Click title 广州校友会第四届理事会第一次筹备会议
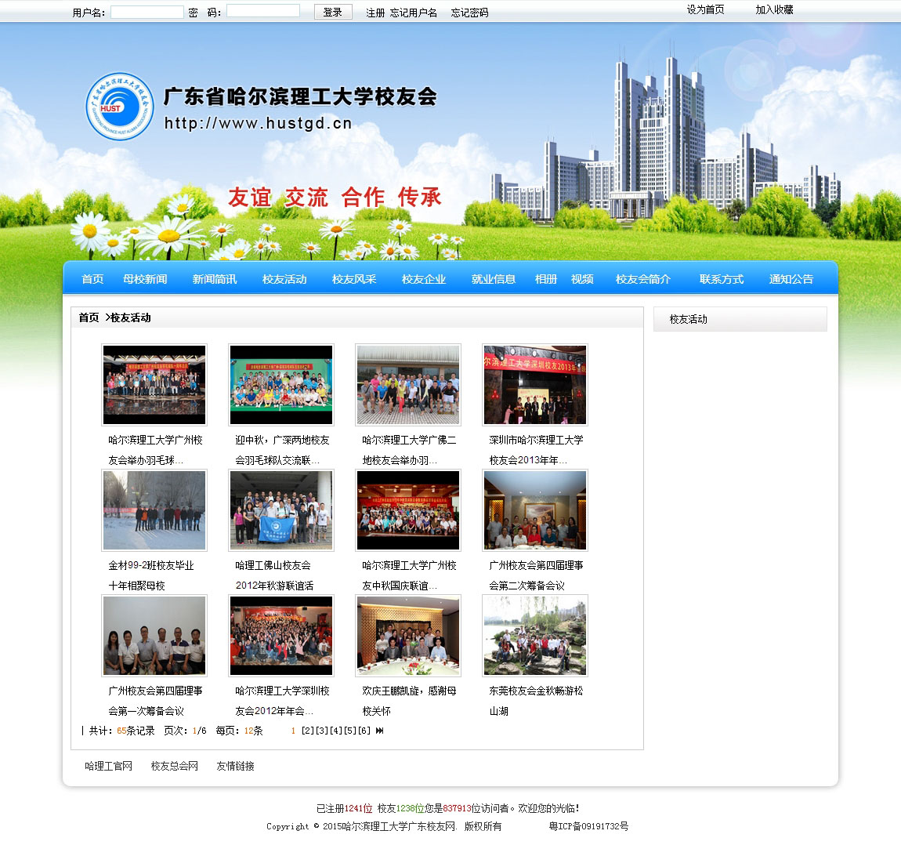 tap(155, 701)
